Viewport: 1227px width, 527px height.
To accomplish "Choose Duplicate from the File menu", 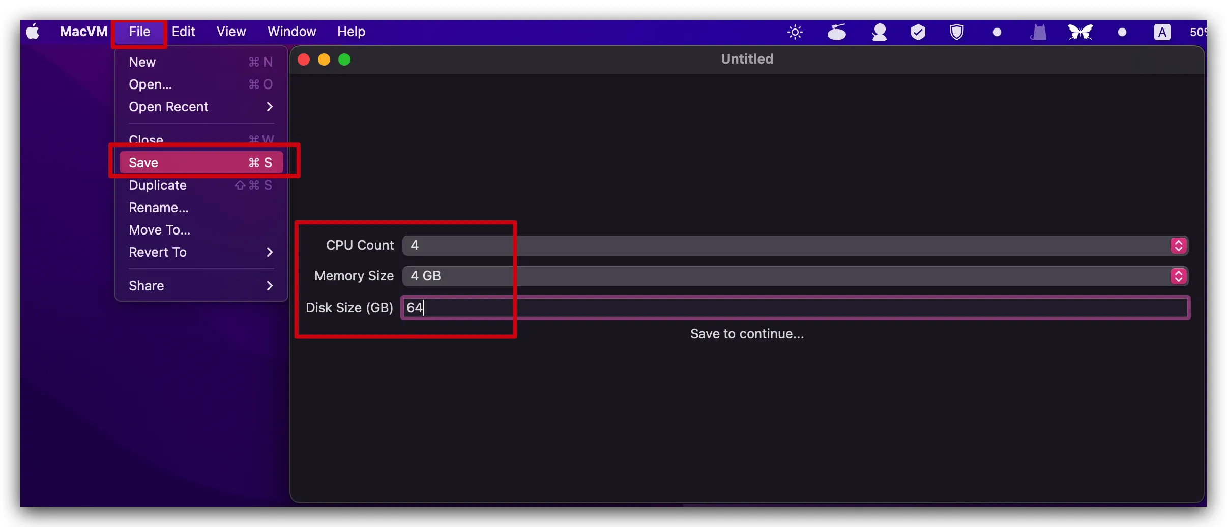I will (x=201, y=185).
